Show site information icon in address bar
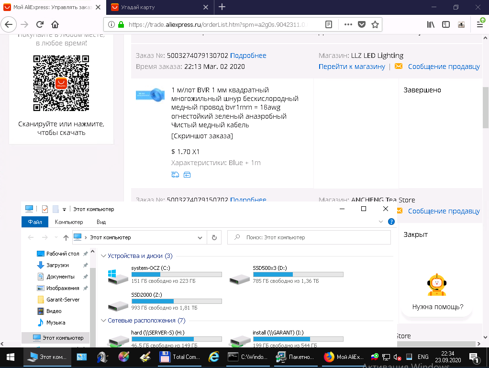 (x=111, y=24)
